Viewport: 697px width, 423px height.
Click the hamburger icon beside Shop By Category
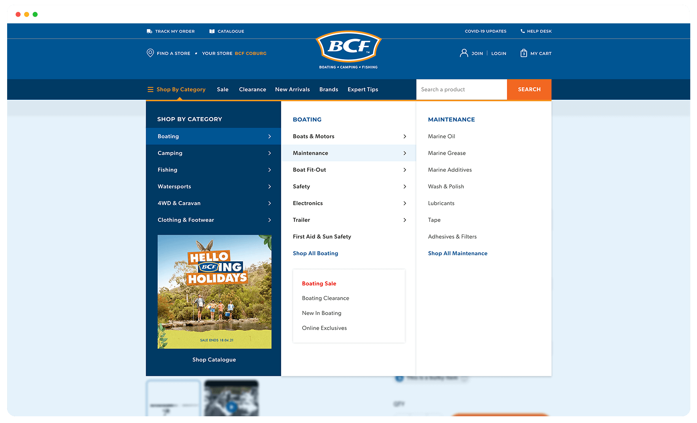(150, 89)
